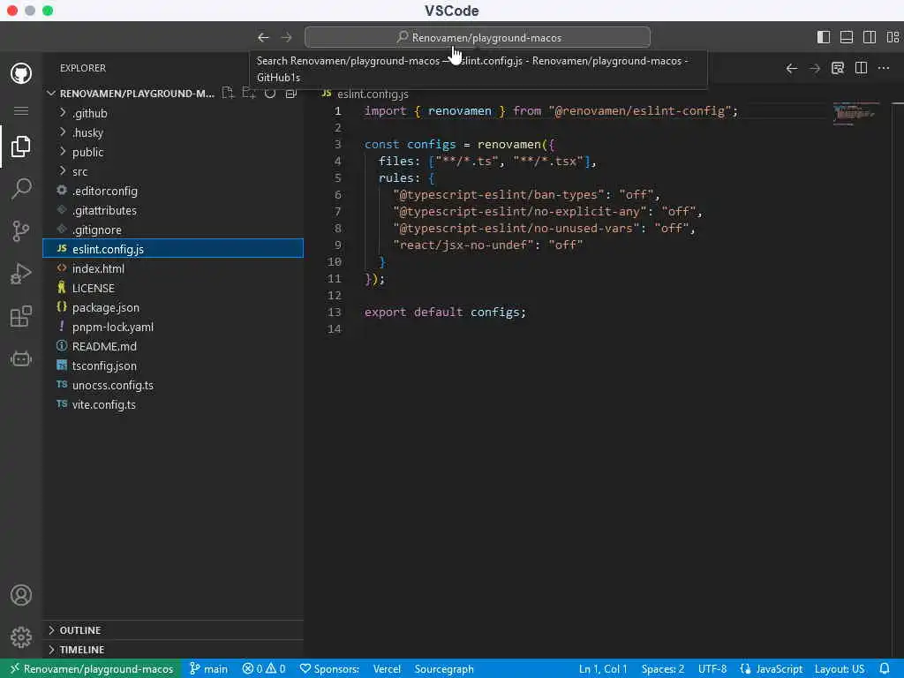Open the Sponsors link in status bar
Image resolution: width=904 pixels, height=678 pixels.
pyautogui.click(x=329, y=669)
